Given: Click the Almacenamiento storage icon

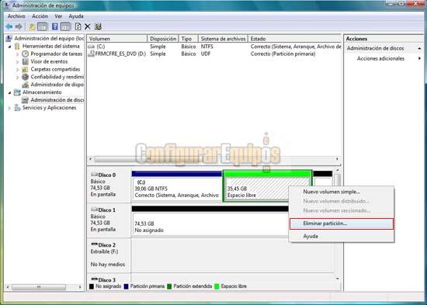Looking at the screenshot, I should pyautogui.click(x=17, y=92).
